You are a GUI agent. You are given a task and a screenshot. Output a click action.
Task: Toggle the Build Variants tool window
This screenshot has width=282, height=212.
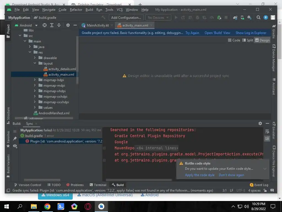click(x=8, y=166)
